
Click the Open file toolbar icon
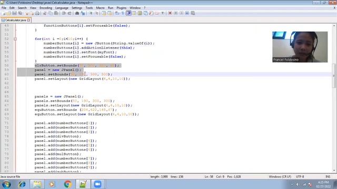(x=8, y=13)
